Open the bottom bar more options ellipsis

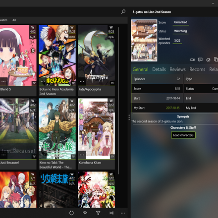pos(123,213)
